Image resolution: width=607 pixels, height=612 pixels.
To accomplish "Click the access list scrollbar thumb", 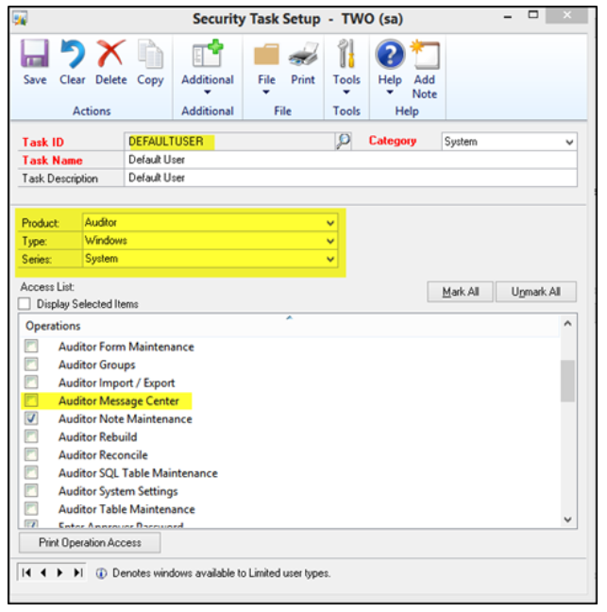I will (567, 381).
